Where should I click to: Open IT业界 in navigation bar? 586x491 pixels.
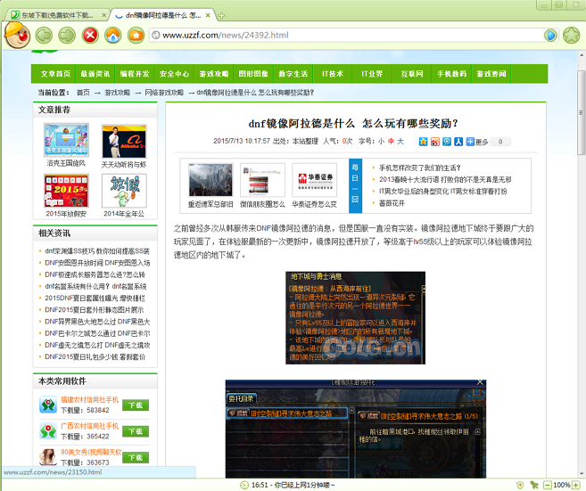(x=372, y=74)
